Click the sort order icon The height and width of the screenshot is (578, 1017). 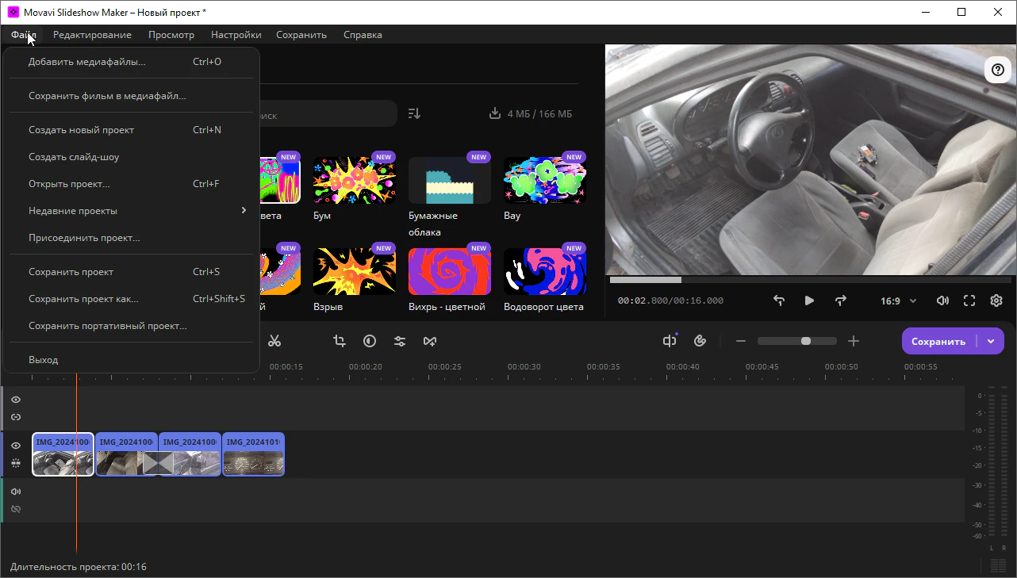point(414,113)
